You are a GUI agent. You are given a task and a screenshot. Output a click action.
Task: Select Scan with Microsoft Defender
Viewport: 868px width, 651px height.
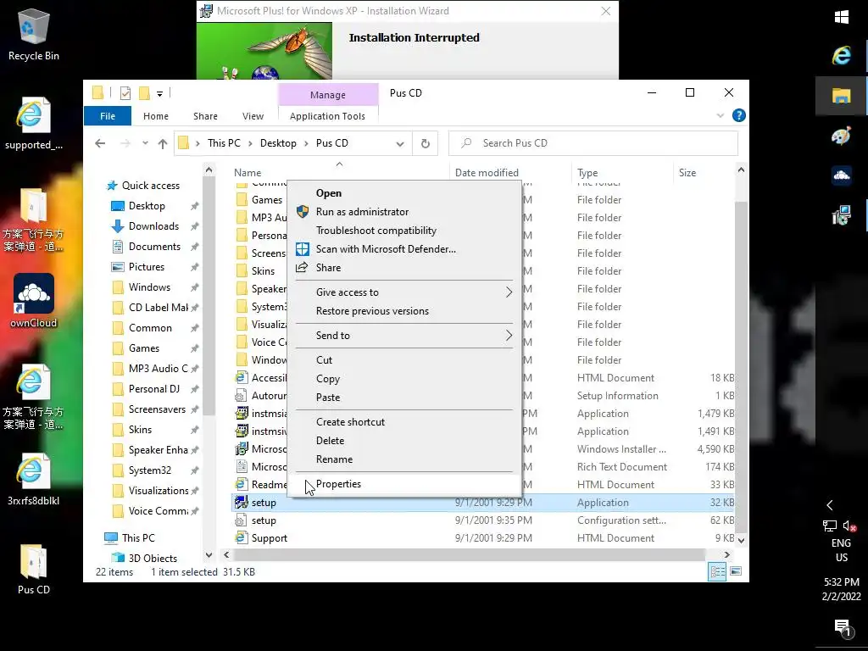coord(404,249)
